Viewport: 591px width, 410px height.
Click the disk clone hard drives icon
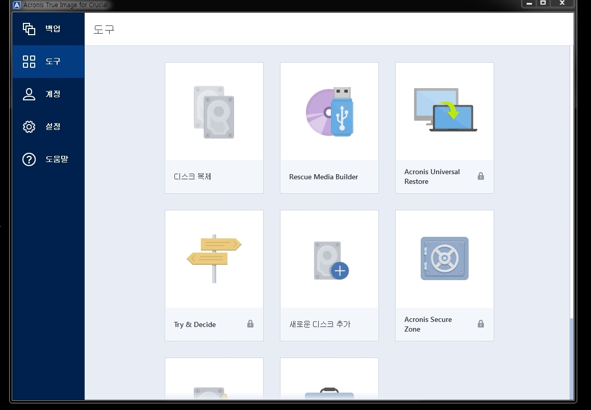click(214, 112)
